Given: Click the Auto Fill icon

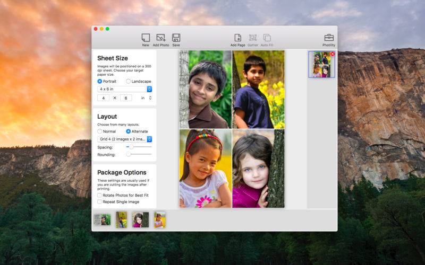Looking at the screenshot, I should [267, 38].
